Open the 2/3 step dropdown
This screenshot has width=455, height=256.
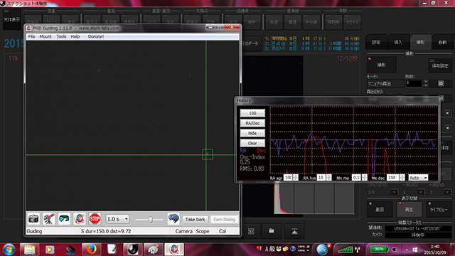click(382, 192)
